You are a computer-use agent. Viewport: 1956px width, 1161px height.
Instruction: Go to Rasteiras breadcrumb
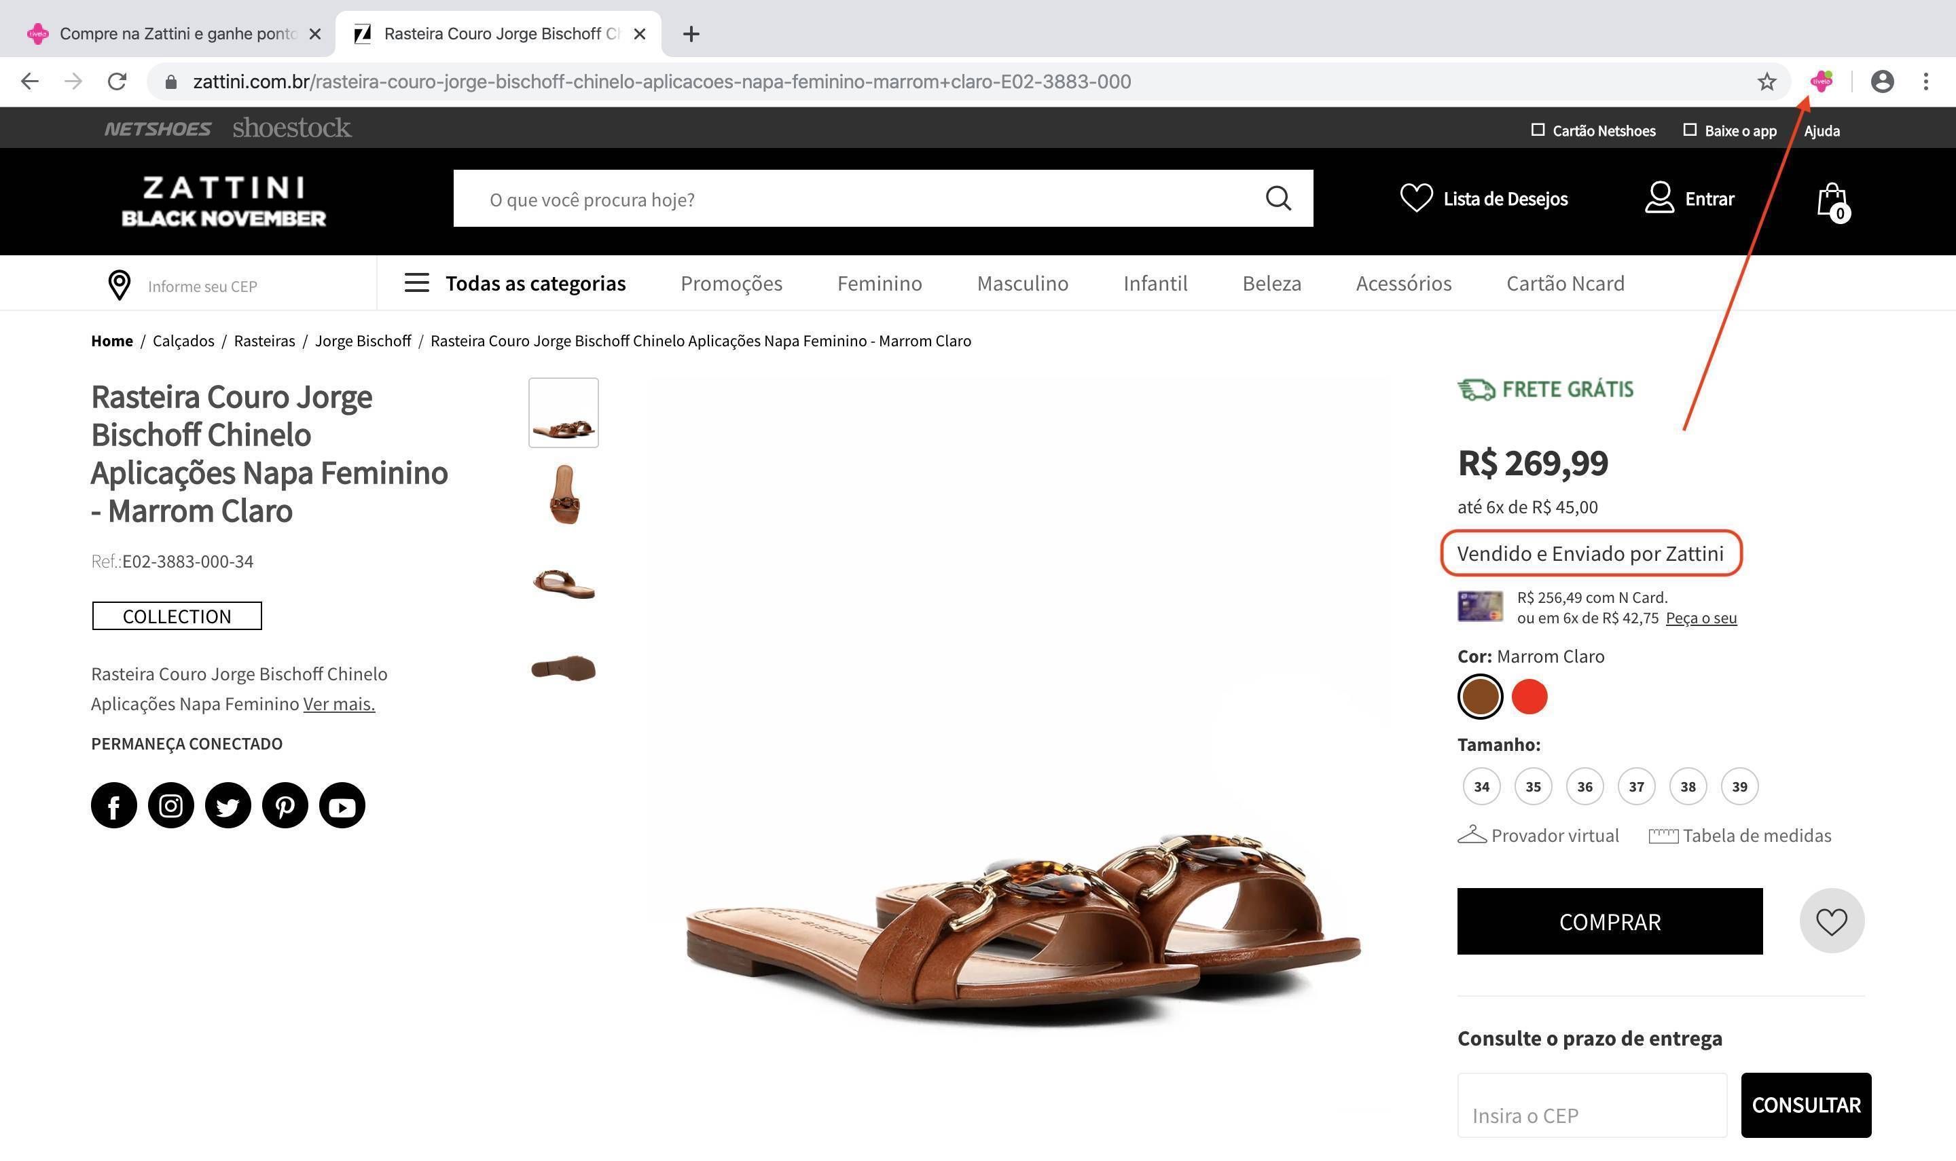pos(264,341)
